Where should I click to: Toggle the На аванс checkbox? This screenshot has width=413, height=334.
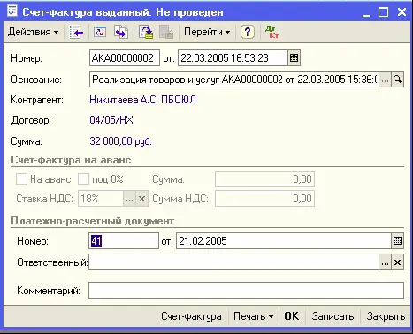pyautogui.click(x=21, y=179)
